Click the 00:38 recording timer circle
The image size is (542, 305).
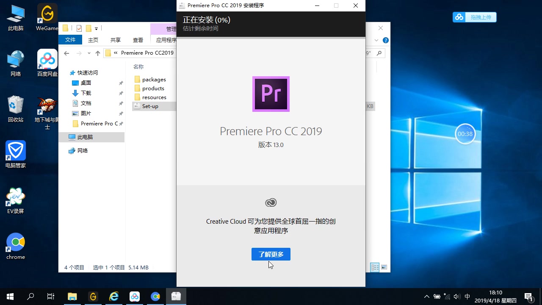465,134
